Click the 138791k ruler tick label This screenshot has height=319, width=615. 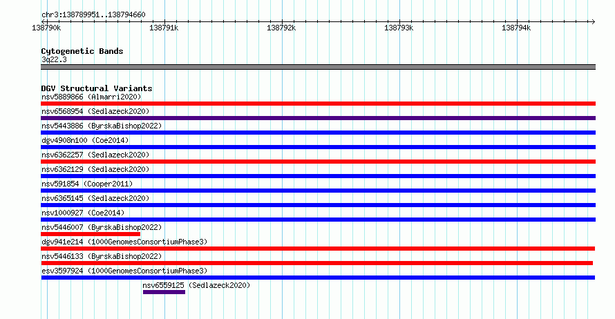pos(164,28)
